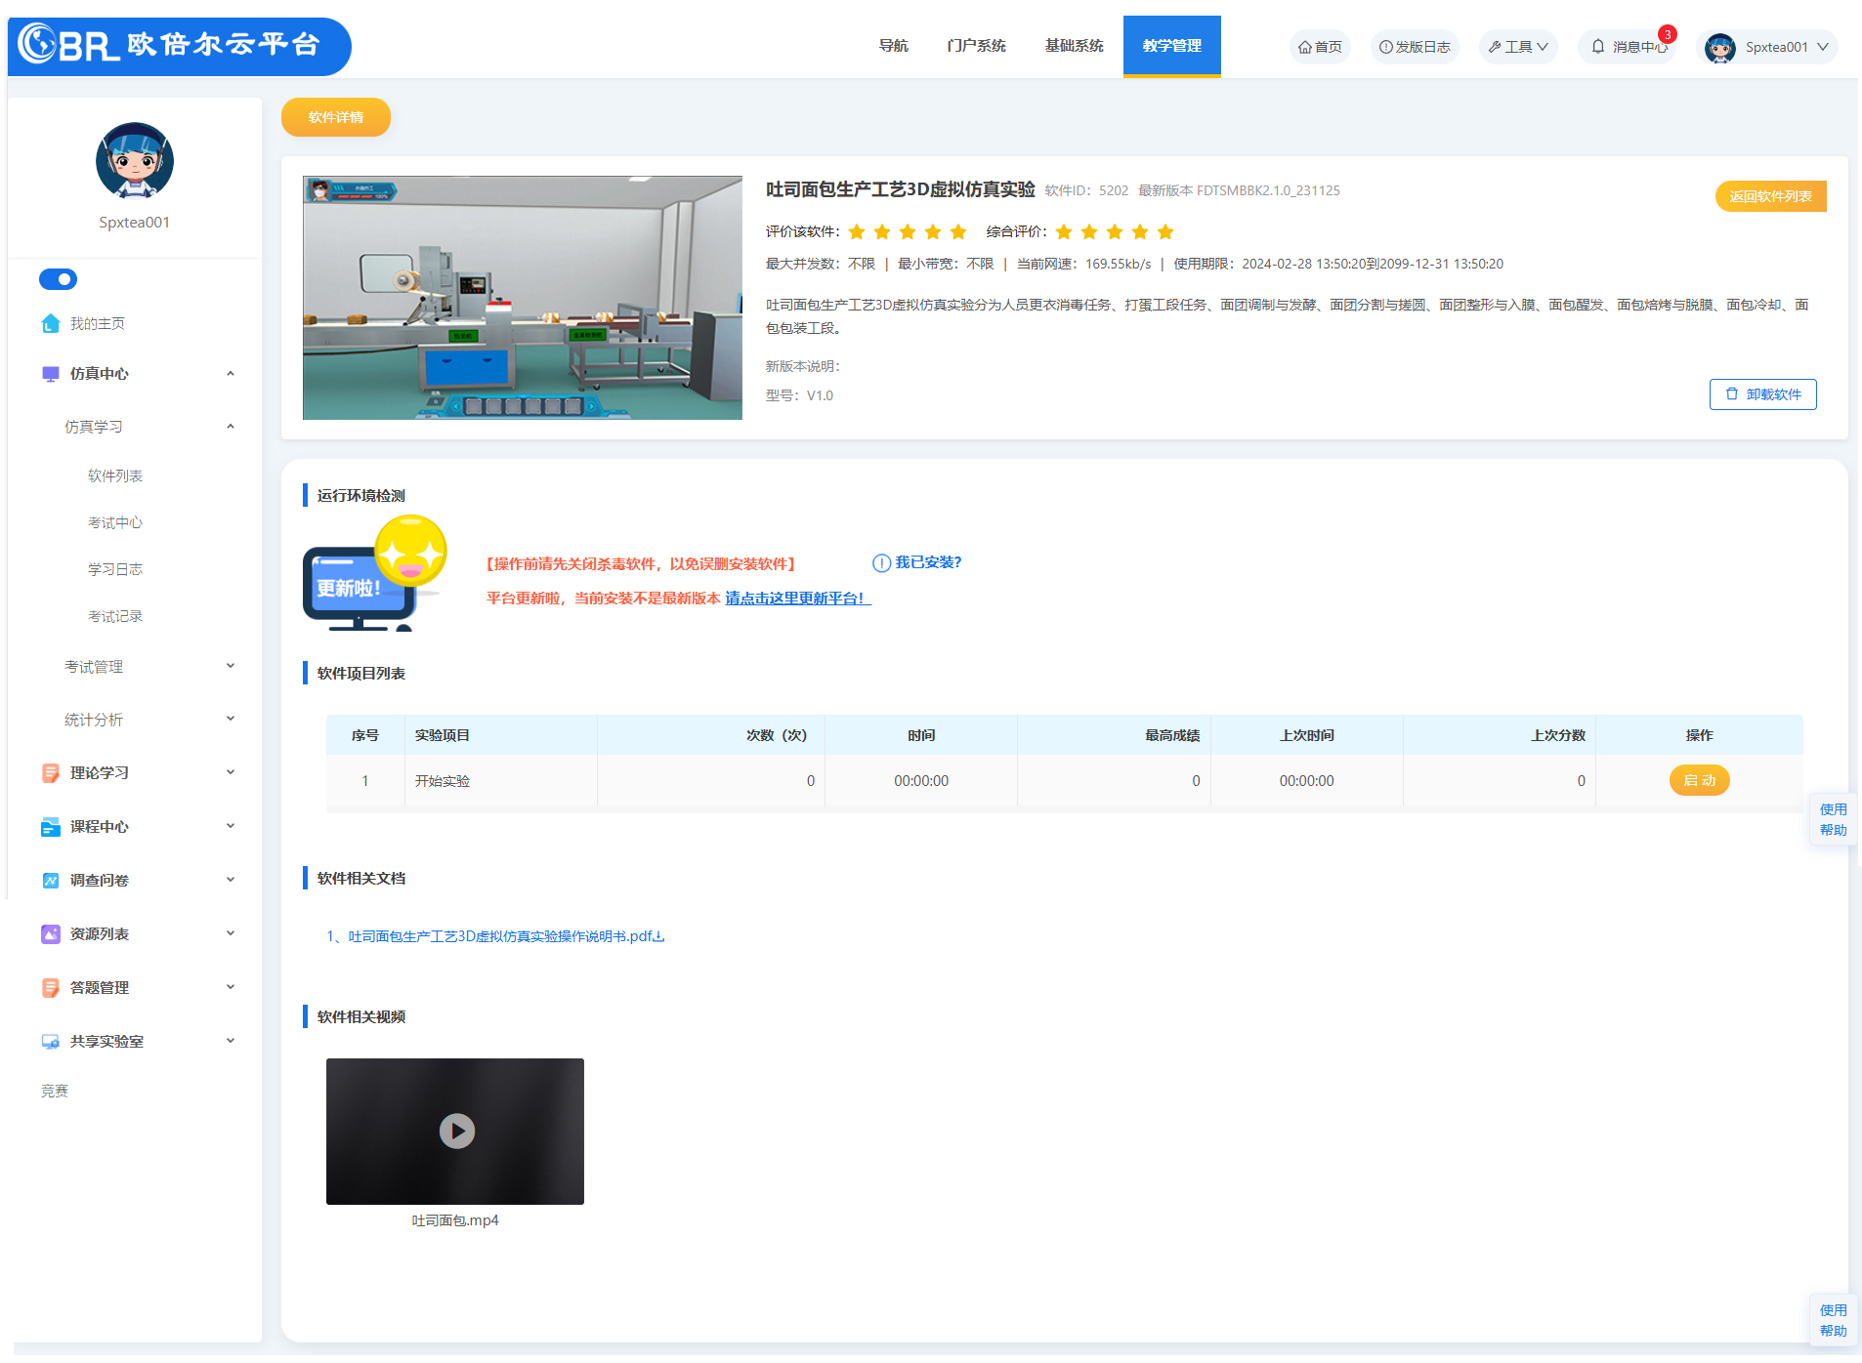Click the 理论学习 document icon

(x=51, y=773)
